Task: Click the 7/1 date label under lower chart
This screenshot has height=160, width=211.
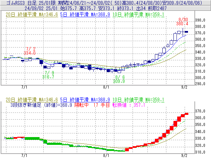Action: (24, 156)
